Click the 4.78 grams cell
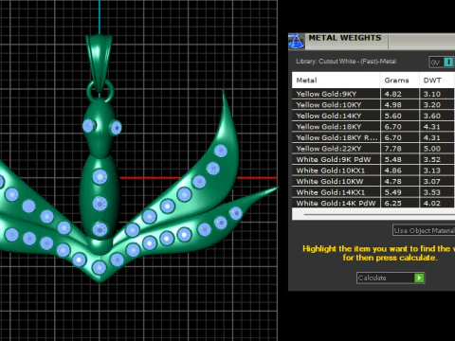Screen dimensions: 455x341 400,181
